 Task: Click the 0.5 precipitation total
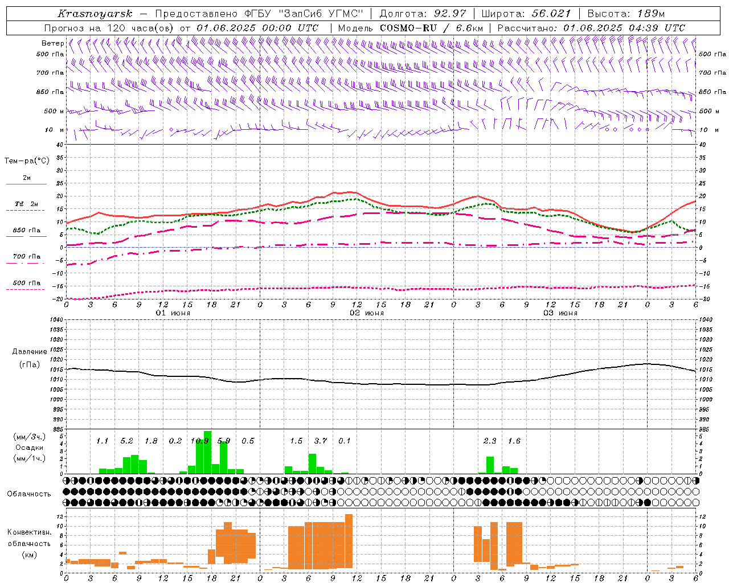point(248,441)
